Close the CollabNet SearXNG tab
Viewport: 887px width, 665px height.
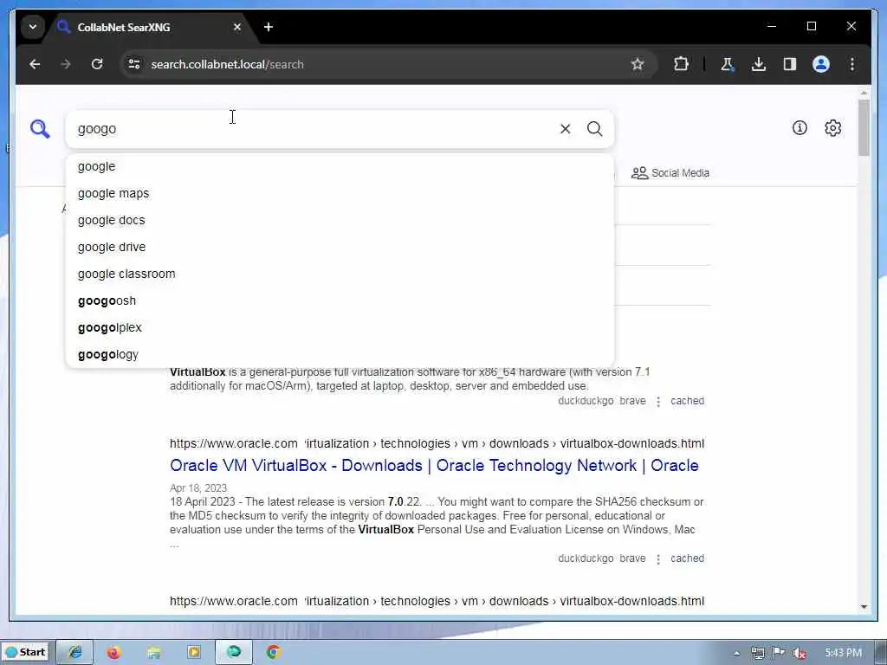pos(237,27)
